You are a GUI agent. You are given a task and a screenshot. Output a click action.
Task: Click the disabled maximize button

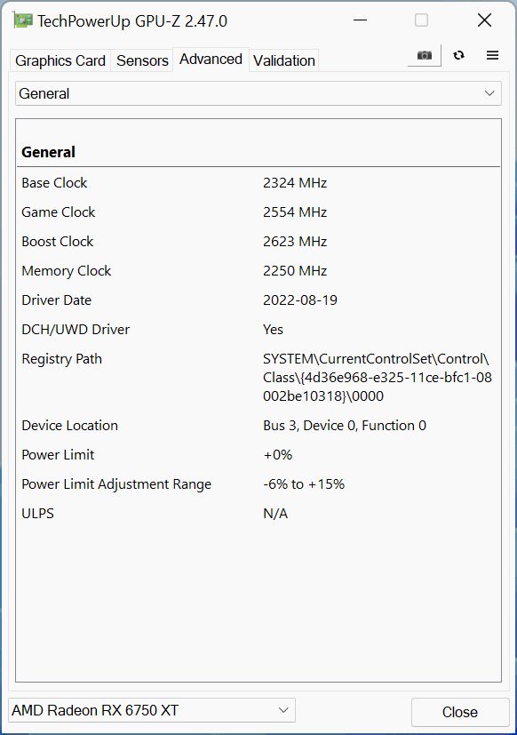[x=421, y=20]
